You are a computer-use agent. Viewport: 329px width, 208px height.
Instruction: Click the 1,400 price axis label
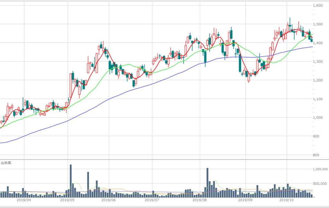(x=318, y=43)
